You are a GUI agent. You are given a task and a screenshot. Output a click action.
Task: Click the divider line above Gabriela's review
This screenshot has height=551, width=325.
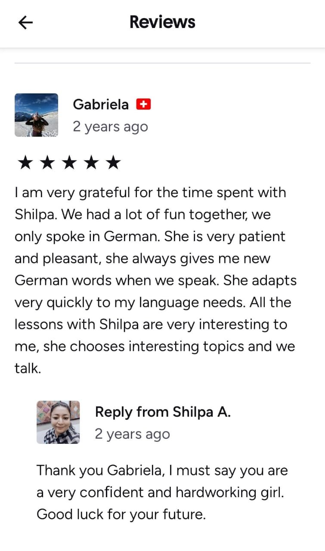coord(162,63)
